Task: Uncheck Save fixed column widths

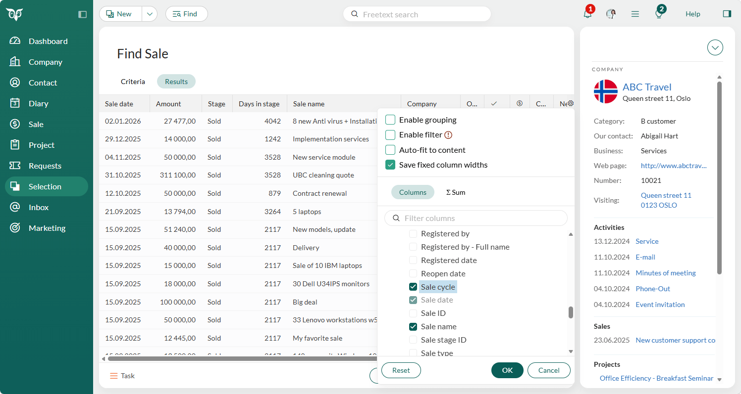Action: (x=390, y=165)
